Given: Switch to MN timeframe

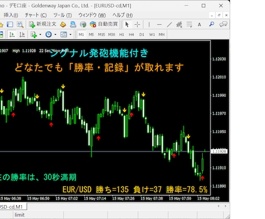Looking at the screenshot, I should coord(161,35).
